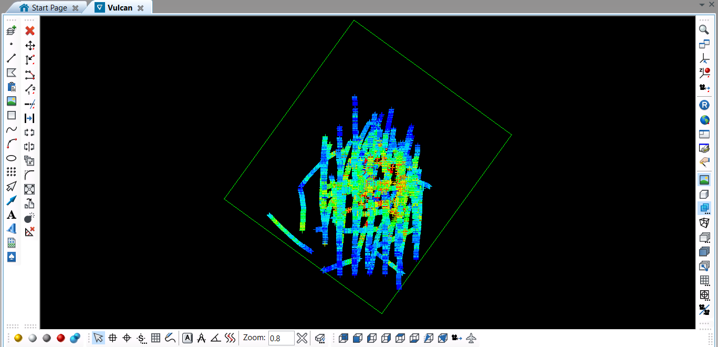718x347 pixels.
Task: Close the Start Page tab
Action: 76,8
